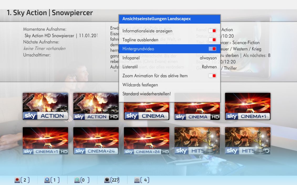This screenshot has width=297, height=185.
Task: Change Infopanel value alwayson
Action: tap(208, 58)
